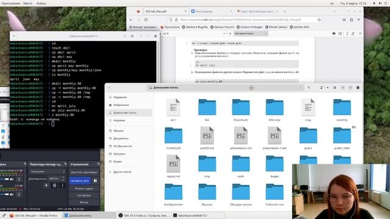This screenshot has height=219, width=390.
Task: Open the Рабочий стол folder
Action: tap(275, 192)
